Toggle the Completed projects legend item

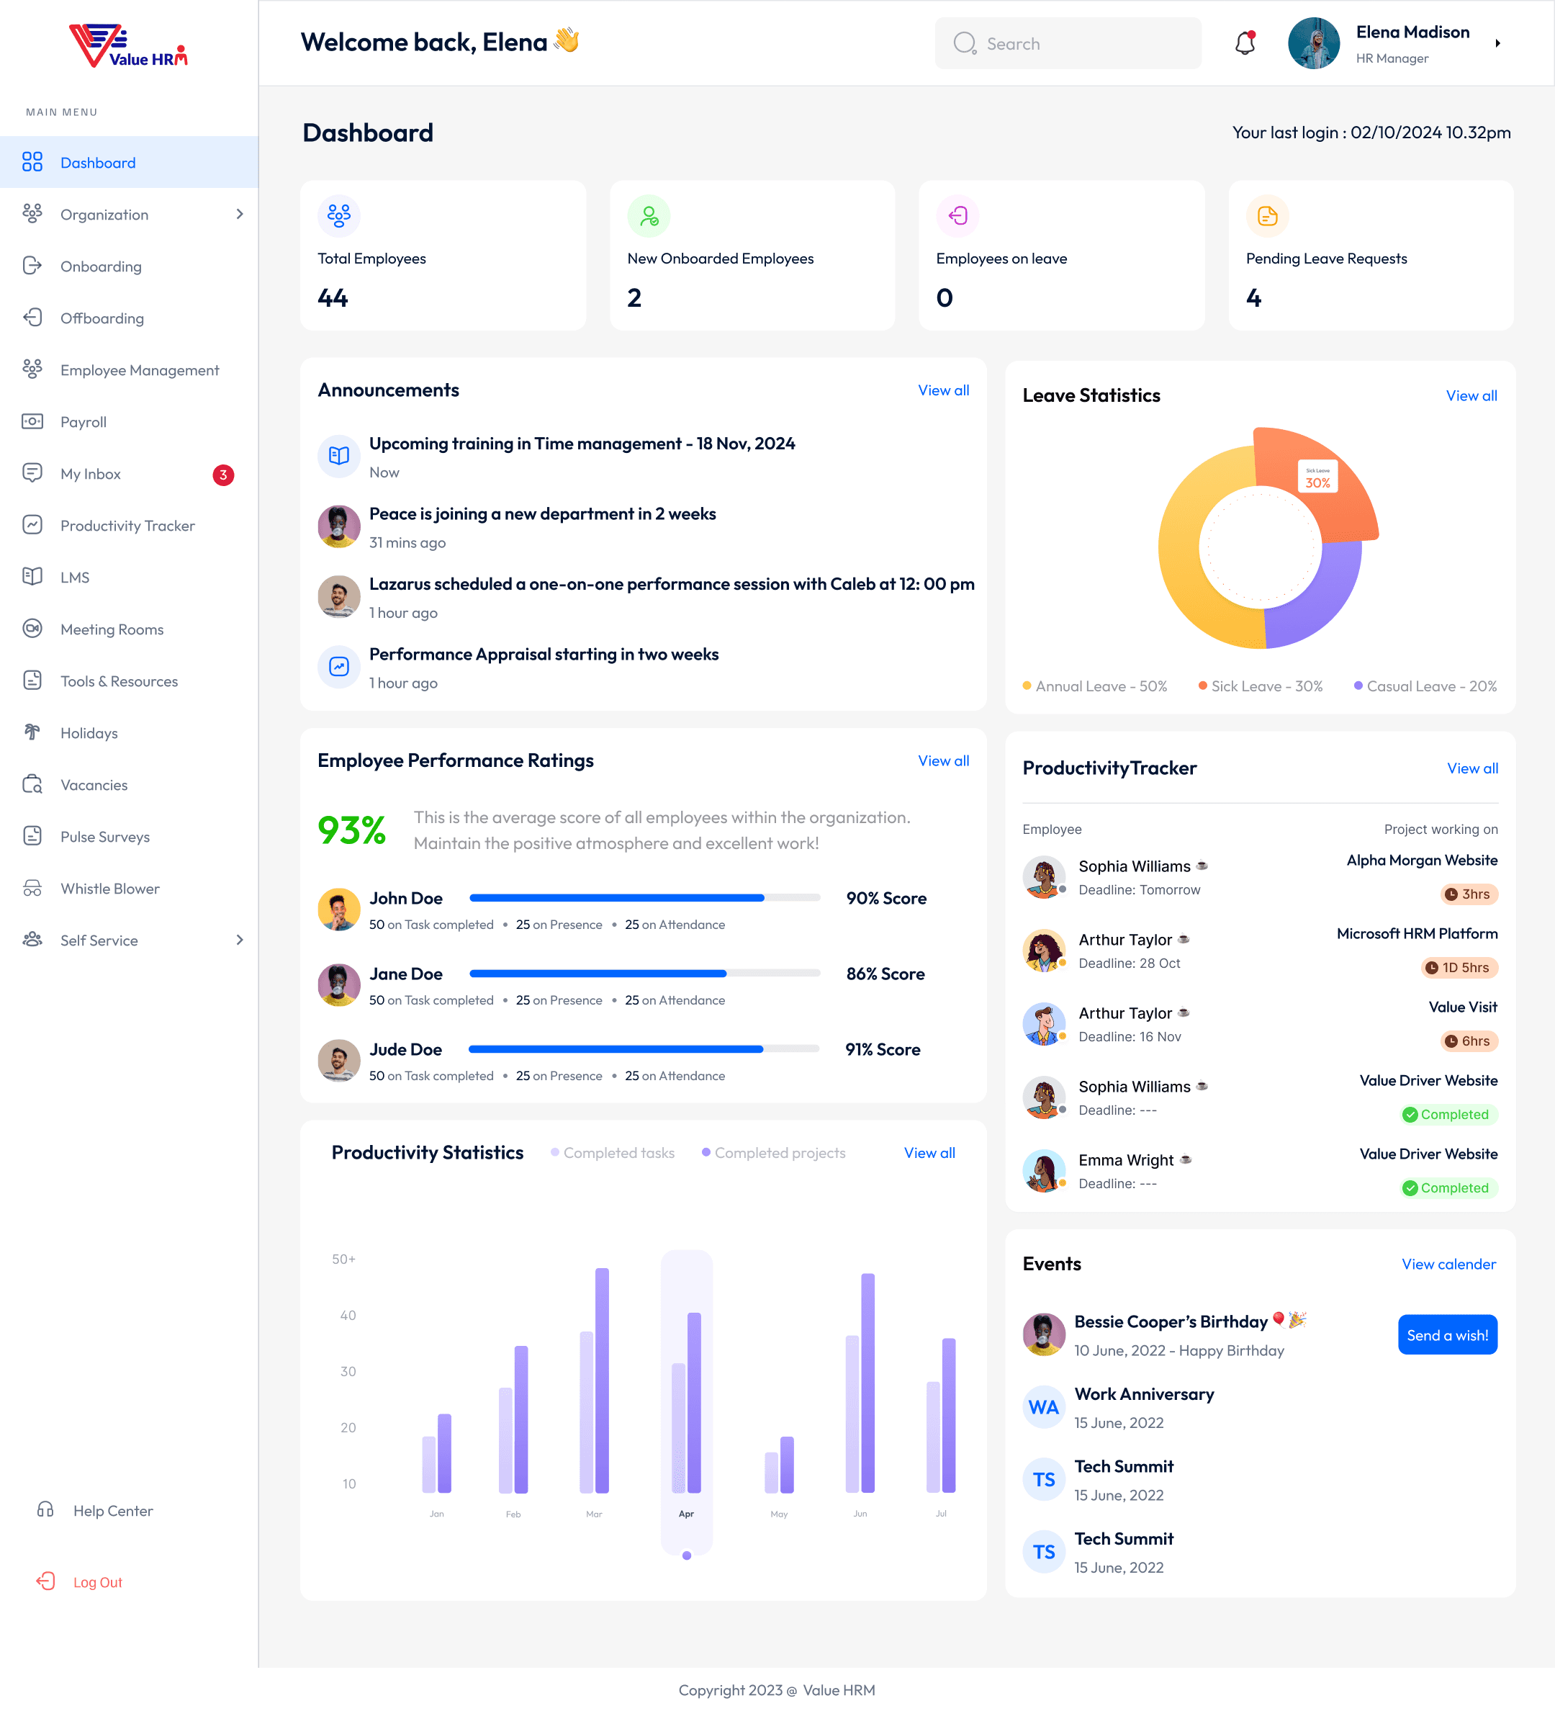click(x=774, y=1152)
